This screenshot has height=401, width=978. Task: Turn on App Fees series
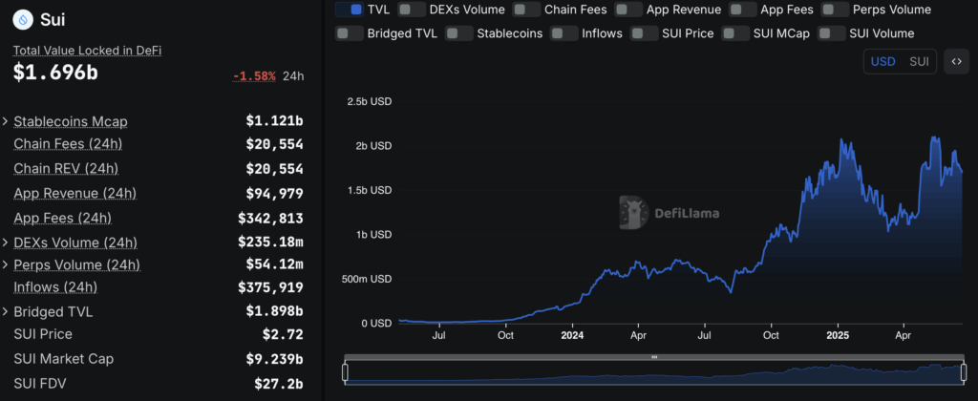(743, 10)
